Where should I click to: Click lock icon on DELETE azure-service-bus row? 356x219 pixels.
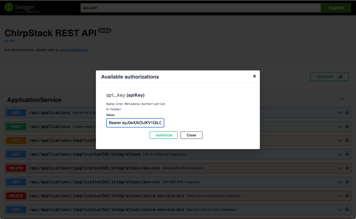pos(347,195)
